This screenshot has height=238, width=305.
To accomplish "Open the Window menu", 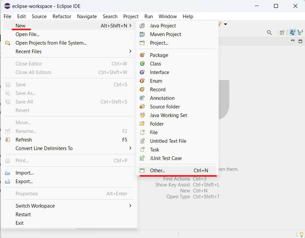I will tap(168, 16).
